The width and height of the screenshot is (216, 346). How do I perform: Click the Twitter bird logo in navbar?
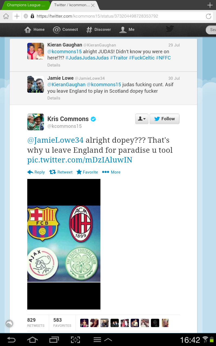(x=170, y=29)
